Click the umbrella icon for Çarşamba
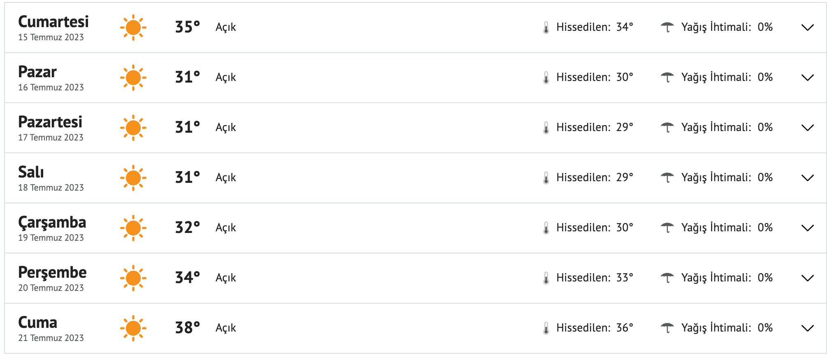 pyautogui.click(x=667, y=228)
